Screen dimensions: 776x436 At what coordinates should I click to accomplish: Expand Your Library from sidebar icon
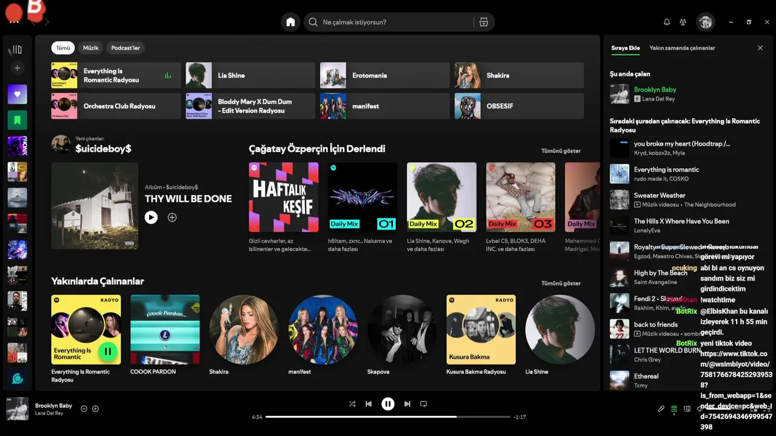17,50
